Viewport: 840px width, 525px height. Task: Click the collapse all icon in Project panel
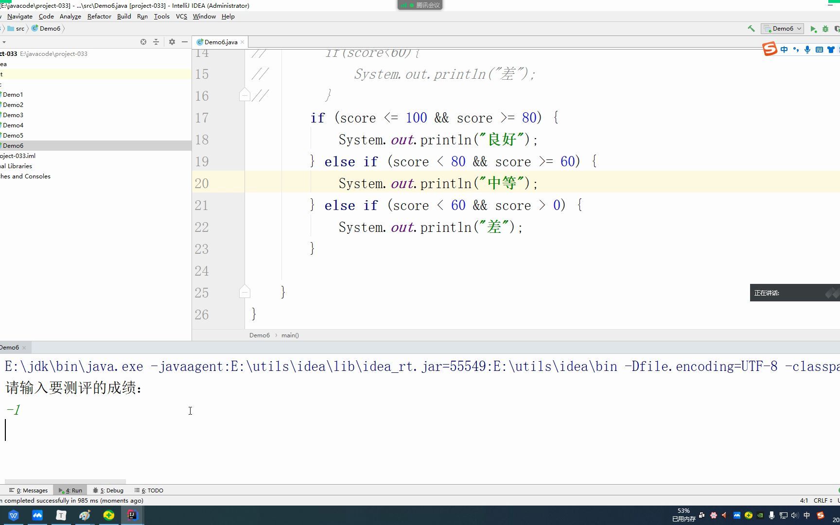click(x=156, y=42)
